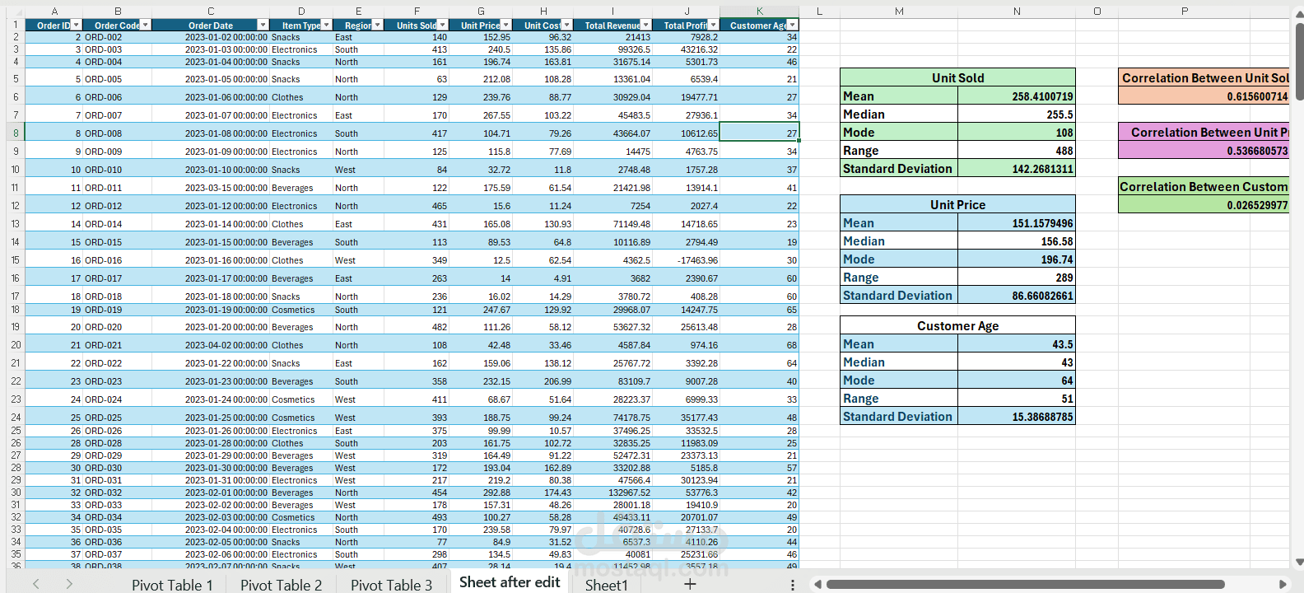Click the Median label in the Unit Price table
Image resolution: width=1304 pixels, height=593 pixels.
899,241
